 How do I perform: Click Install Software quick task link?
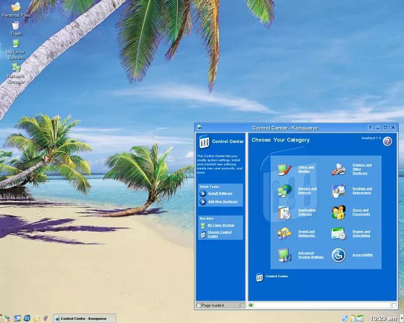[x=220, y=194]
